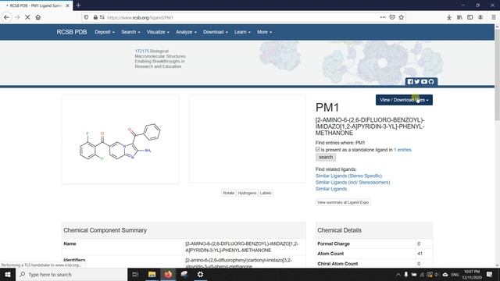
Task: Click the 'Formal Charge' table label
Action: click(334, 244)
